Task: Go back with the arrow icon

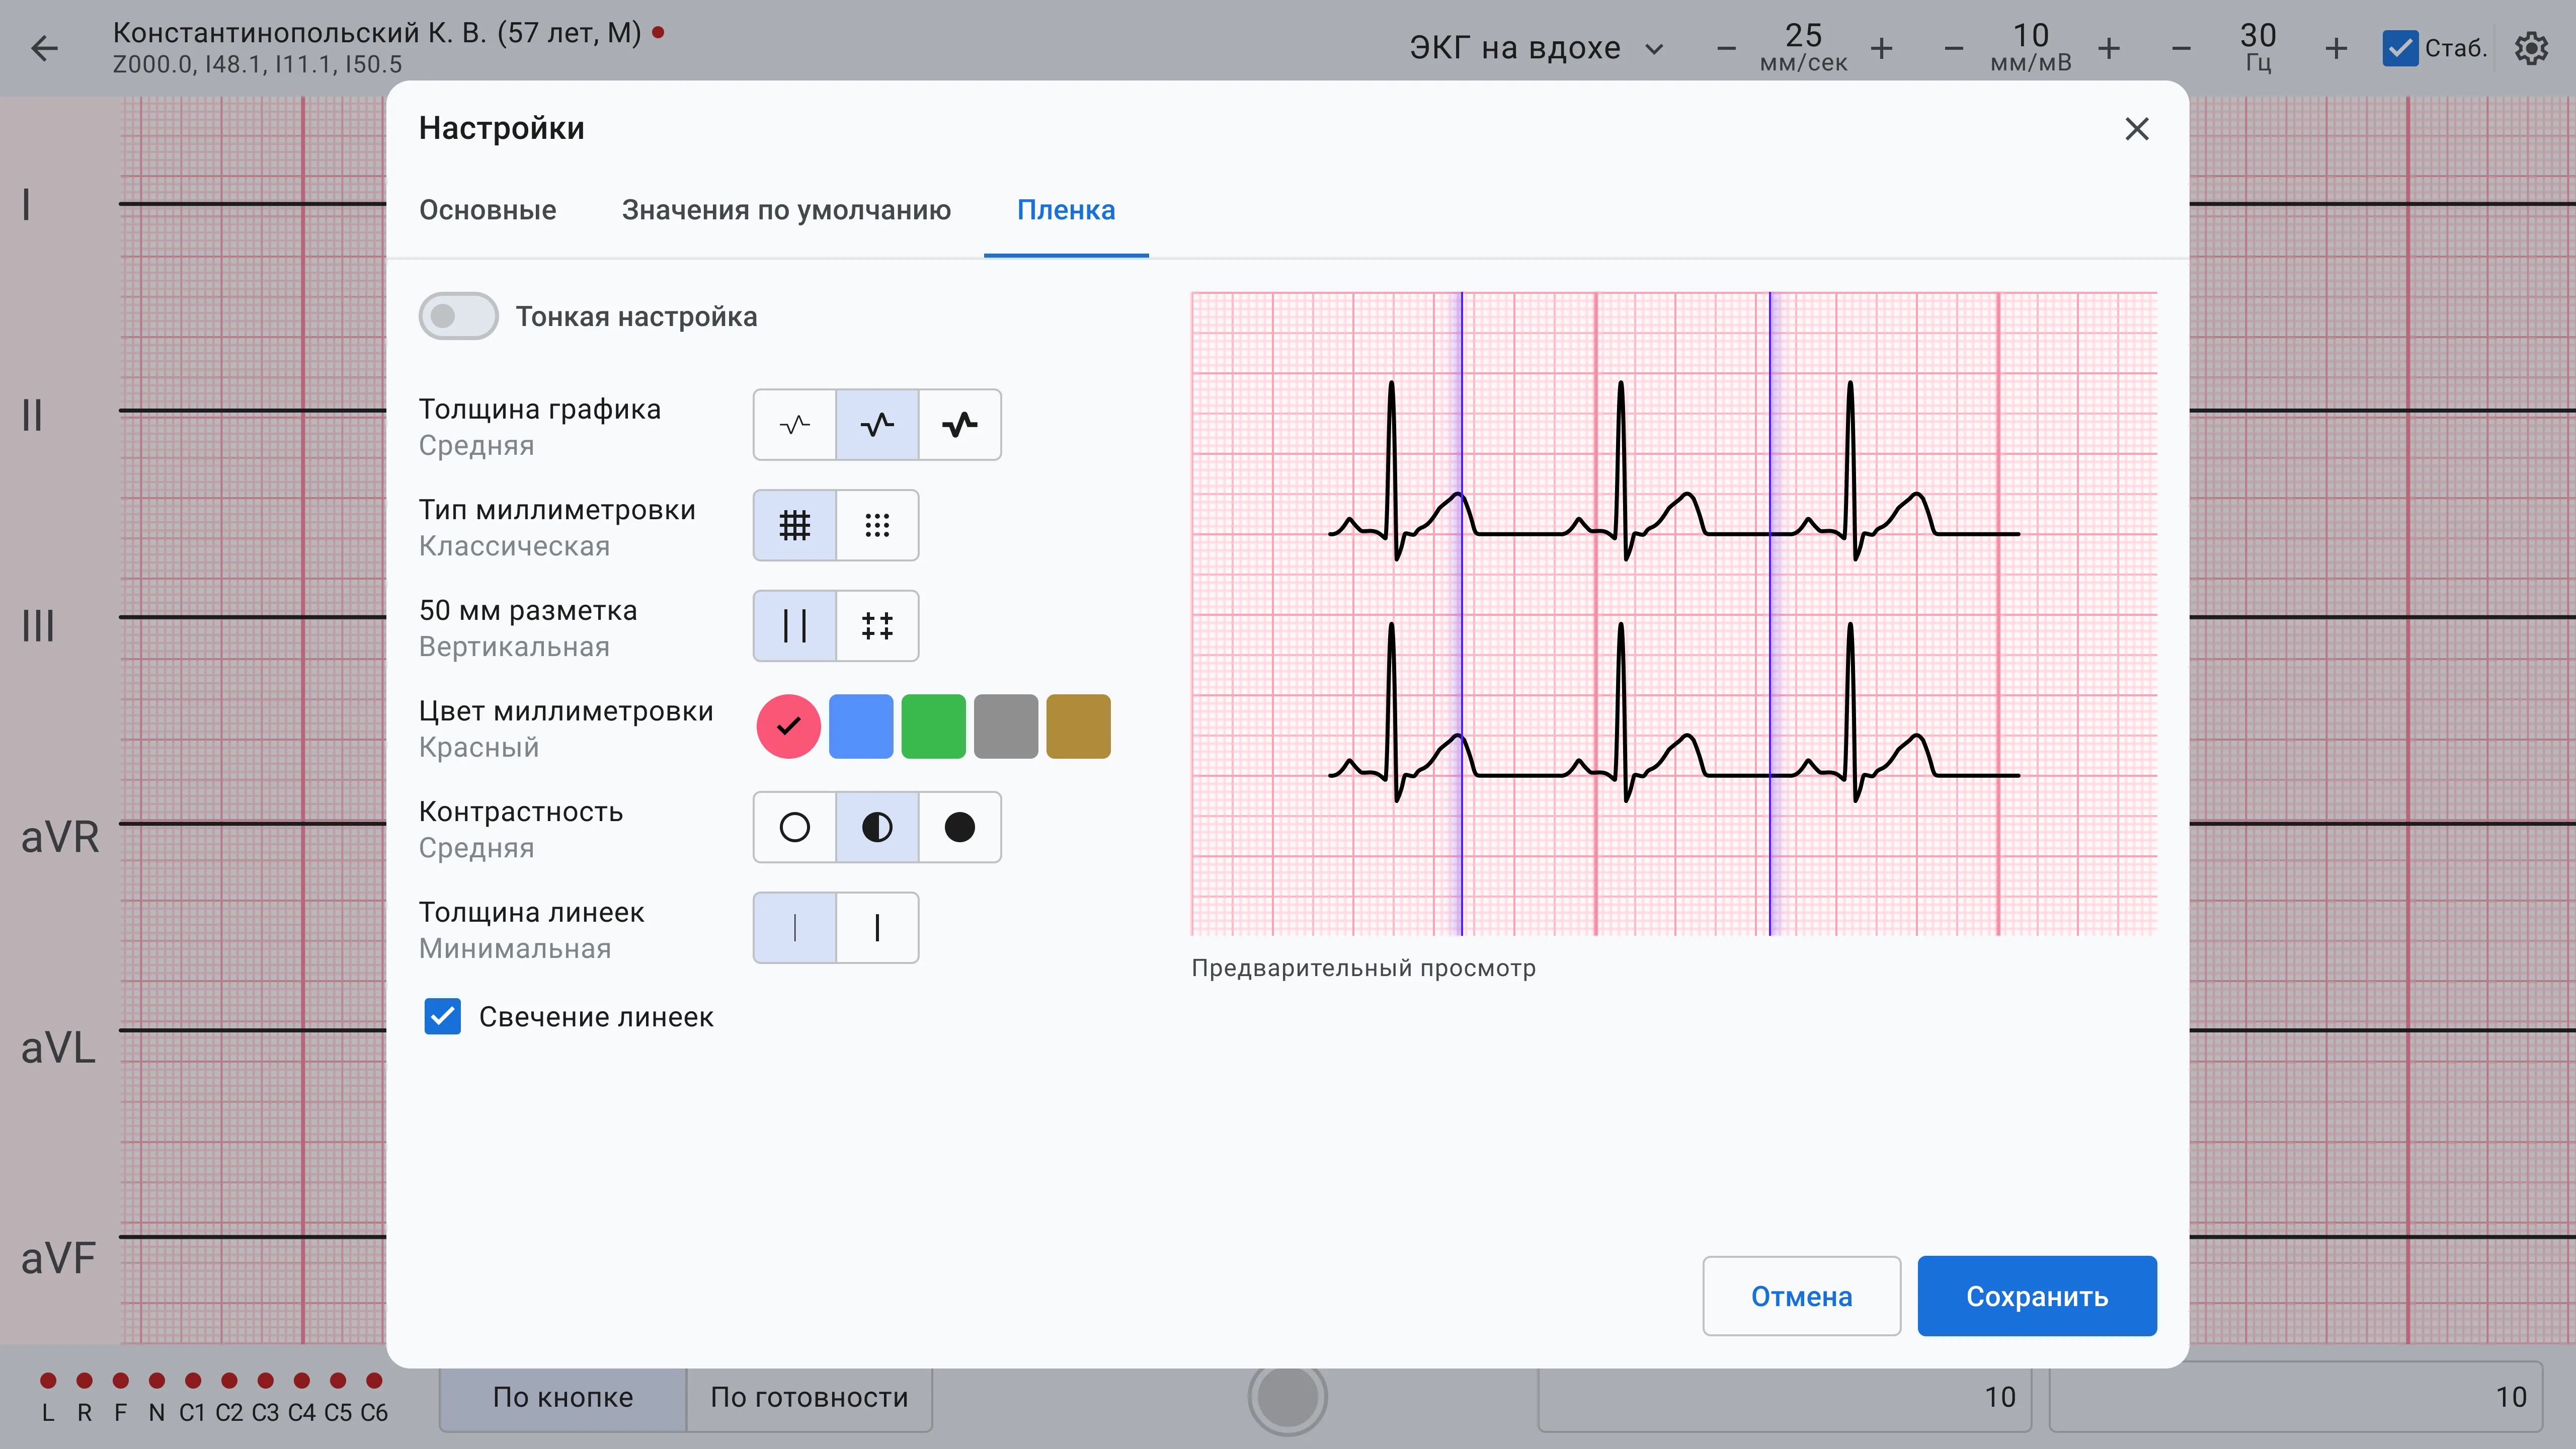Action: (45, 48)
